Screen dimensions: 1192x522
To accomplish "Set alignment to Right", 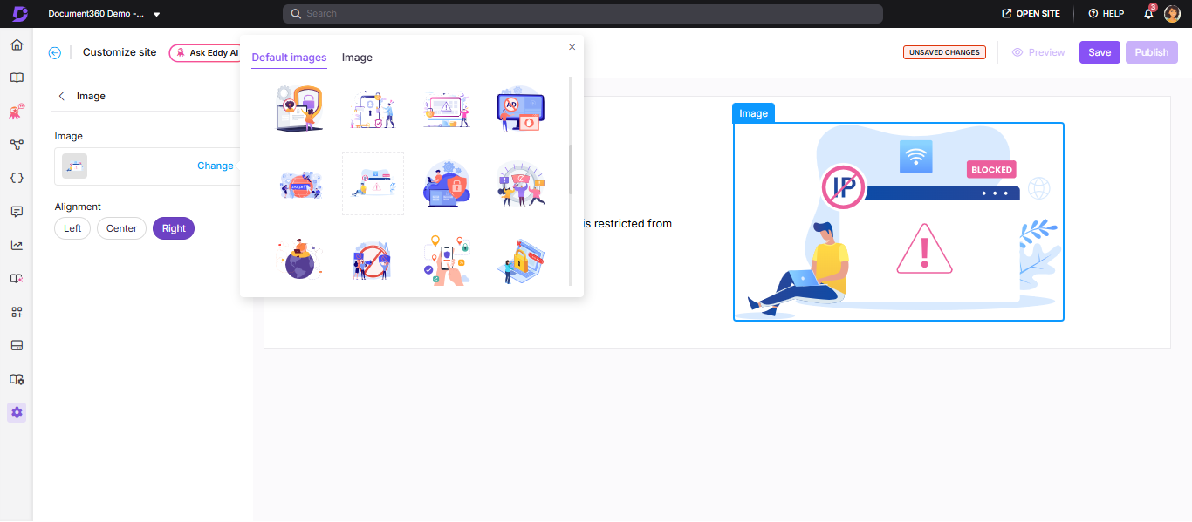I will pyautogui.click(x=174, y=228).
